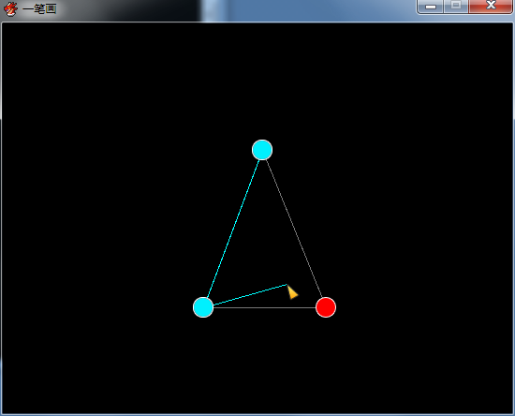Maximize the 一笔画 window

pos(456,7)
